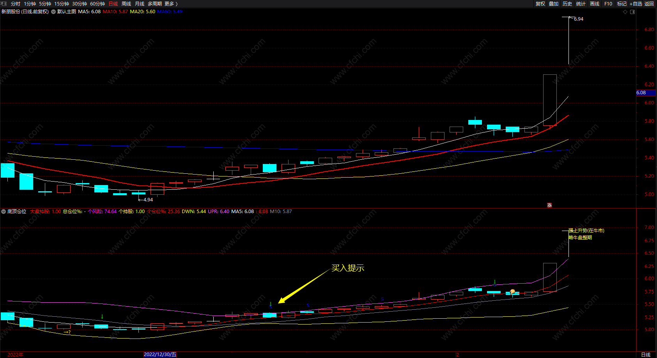
Task: Add stock via +自选 button
Action: coord(636,4)
